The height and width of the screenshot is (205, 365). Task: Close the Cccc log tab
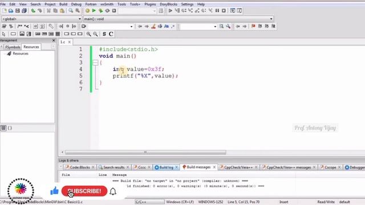(149, 167)
